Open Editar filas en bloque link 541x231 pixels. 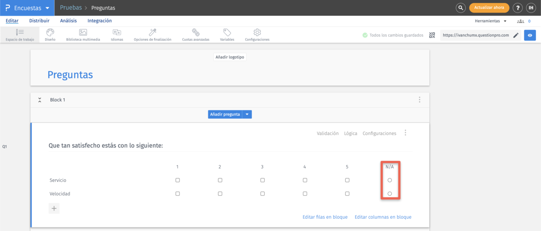pyautogui.click(x=325, y=217)
